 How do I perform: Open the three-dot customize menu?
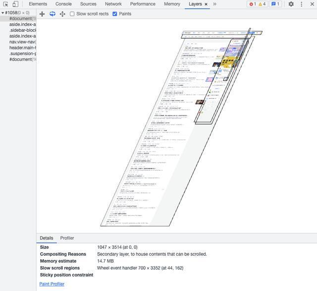click(302, 4)
